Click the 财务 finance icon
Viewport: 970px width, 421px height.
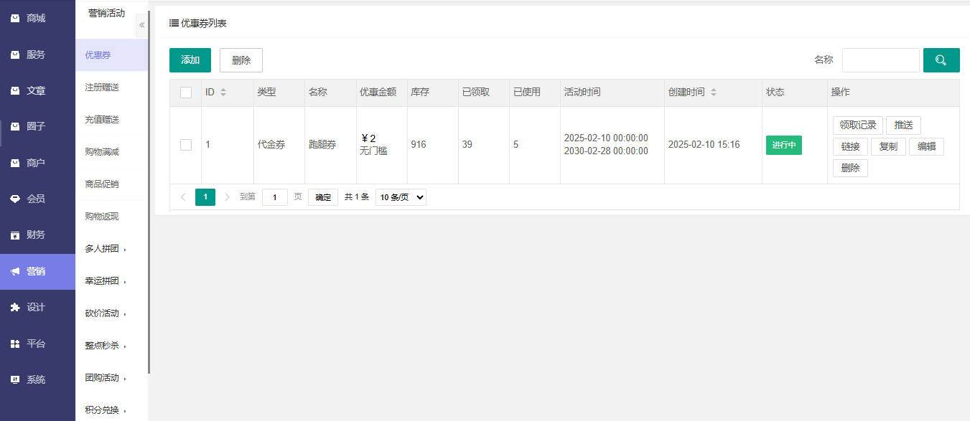[14, 235]
